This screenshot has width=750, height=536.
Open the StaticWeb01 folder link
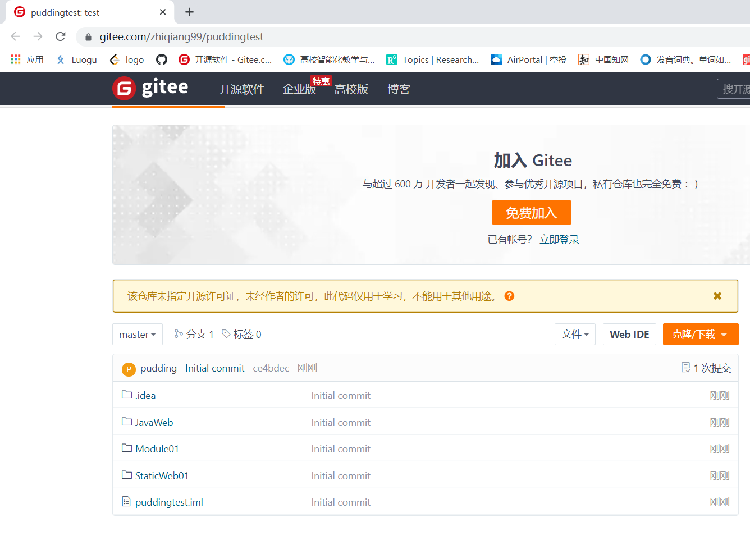click(x=162, y=475)
